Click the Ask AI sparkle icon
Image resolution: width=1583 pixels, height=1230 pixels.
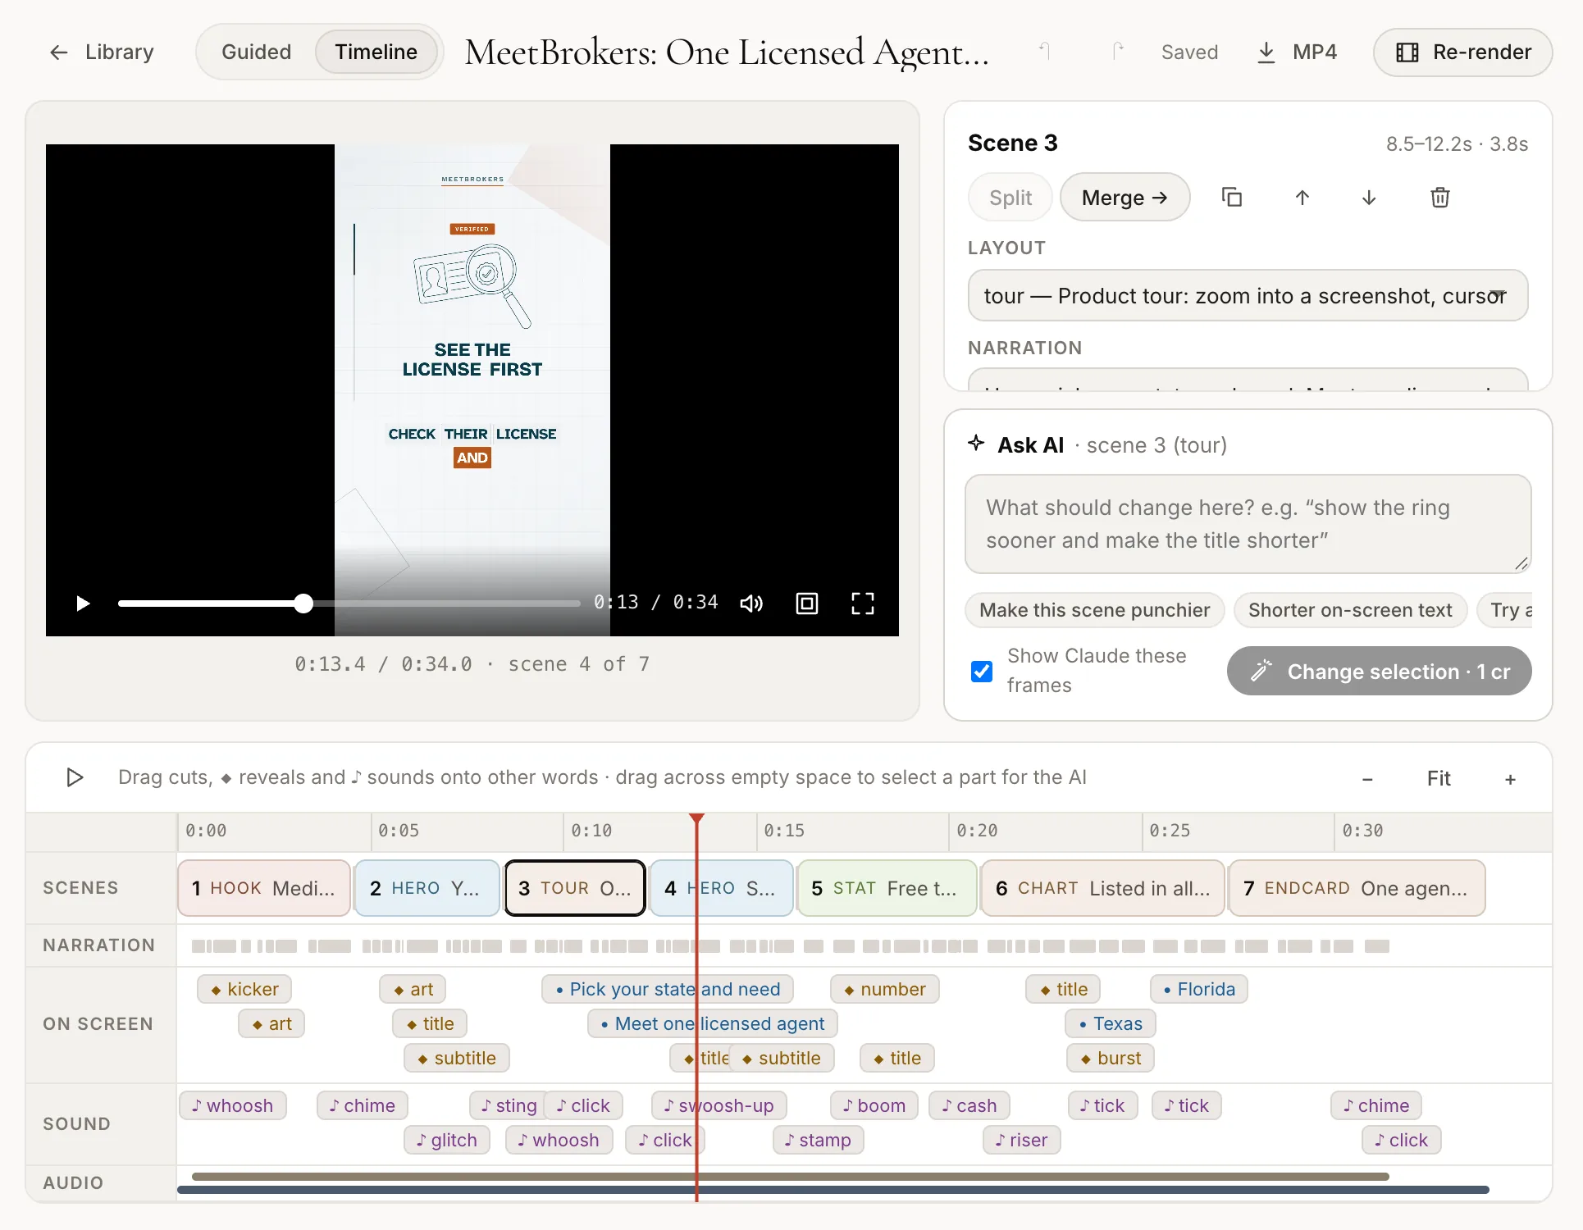(976, 444)
